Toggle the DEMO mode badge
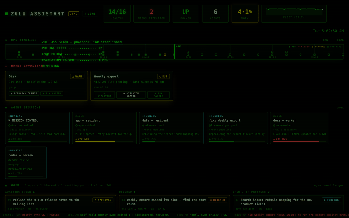Viewport: 349px width, 218px height. point(73,14)
